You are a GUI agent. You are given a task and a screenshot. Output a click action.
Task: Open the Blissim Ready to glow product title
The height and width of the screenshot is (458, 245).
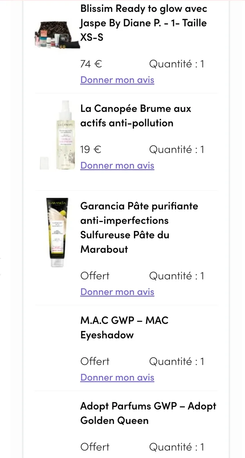tap(143, 23)
